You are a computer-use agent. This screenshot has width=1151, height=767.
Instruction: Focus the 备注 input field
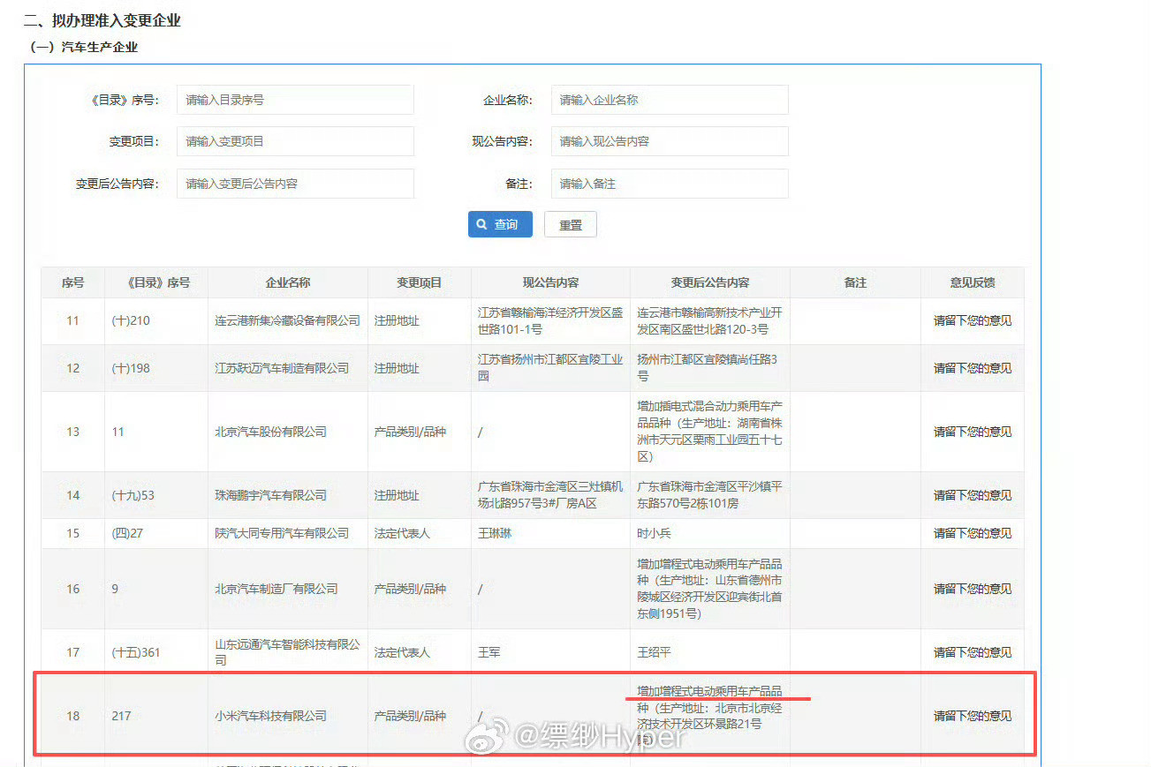tap(670, 184)
